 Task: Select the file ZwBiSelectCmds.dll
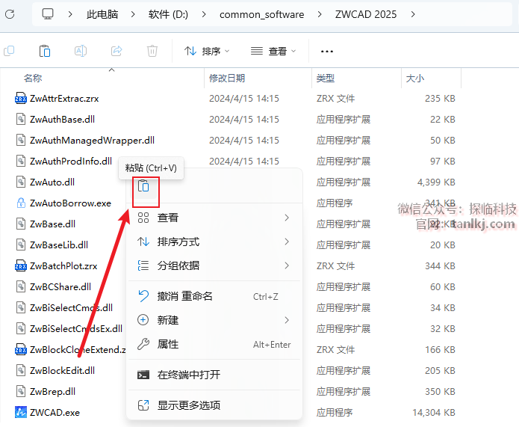(71, 307)
